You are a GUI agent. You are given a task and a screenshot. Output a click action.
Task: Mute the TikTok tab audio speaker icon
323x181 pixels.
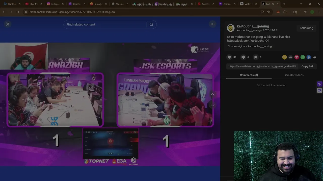click(273, 4)
